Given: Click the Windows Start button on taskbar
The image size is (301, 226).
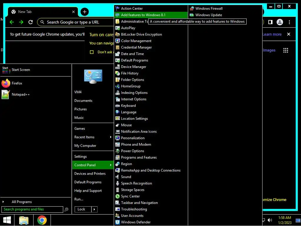Looking at the screenshot, I should coord(7,220).
